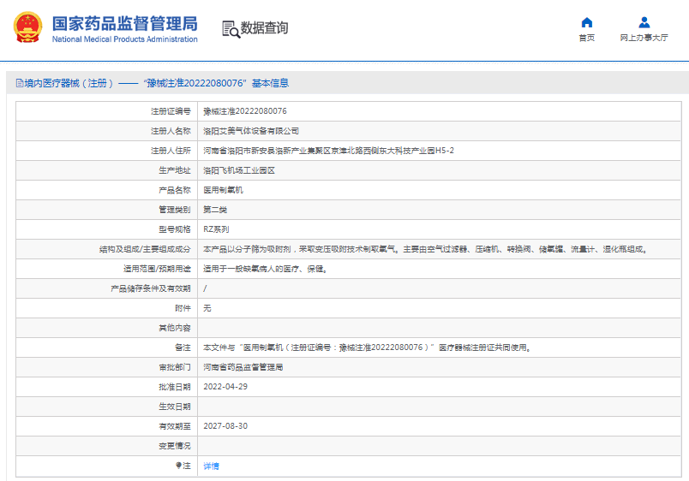This screenshot has width=689, height=481.
Task: Click the 注册证编号 row label
Action: click(171, 111)
